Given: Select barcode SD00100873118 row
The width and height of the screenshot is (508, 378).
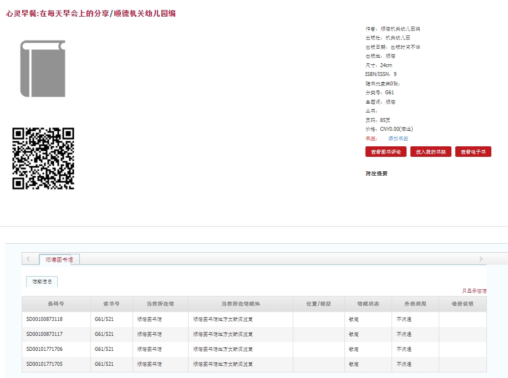Looking at the screenshot, I should coord(44,319).
